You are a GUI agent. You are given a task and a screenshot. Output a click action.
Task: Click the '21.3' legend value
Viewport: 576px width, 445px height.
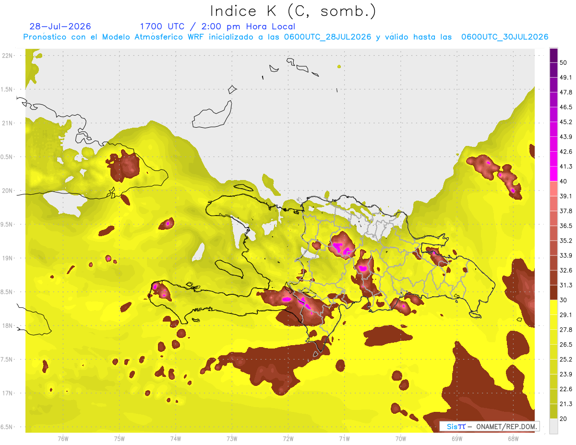pos(566,404)
